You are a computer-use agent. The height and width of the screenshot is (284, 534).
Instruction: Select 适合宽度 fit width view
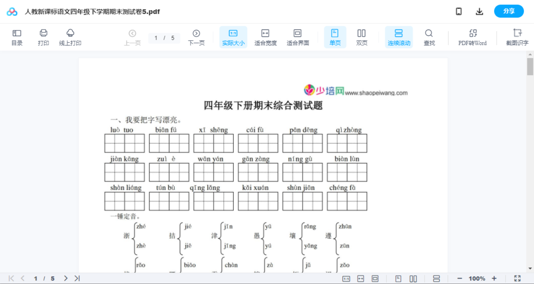coord(265,37)
